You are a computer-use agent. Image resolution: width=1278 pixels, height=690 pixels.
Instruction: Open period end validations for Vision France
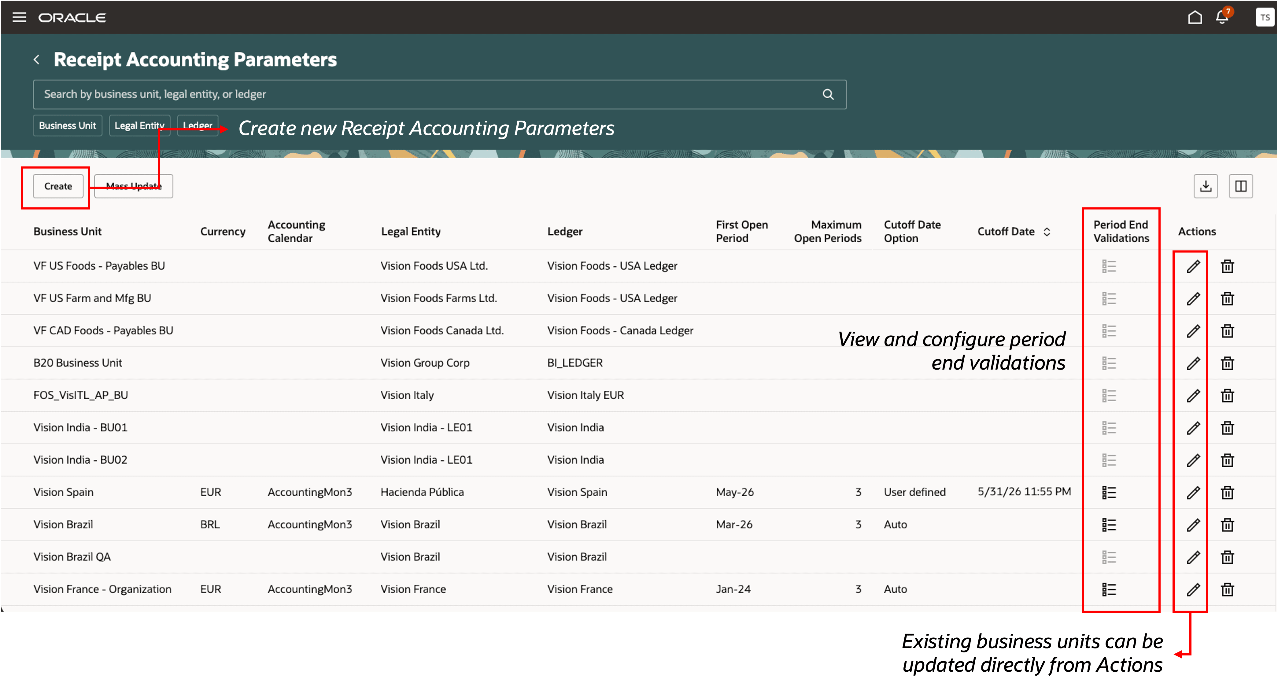click(x=1109, y=590)
